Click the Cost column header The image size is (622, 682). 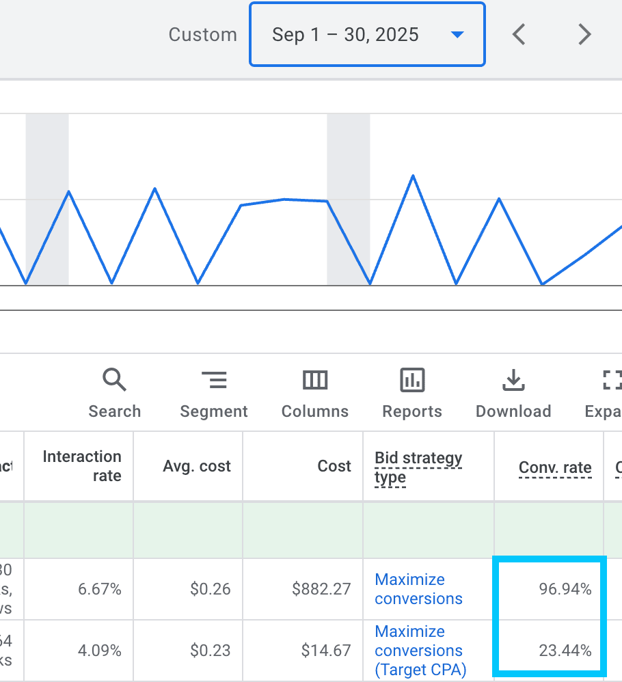click(x=334, y=467)
